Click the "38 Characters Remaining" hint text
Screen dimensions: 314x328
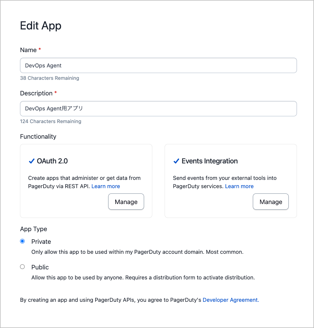49,78
